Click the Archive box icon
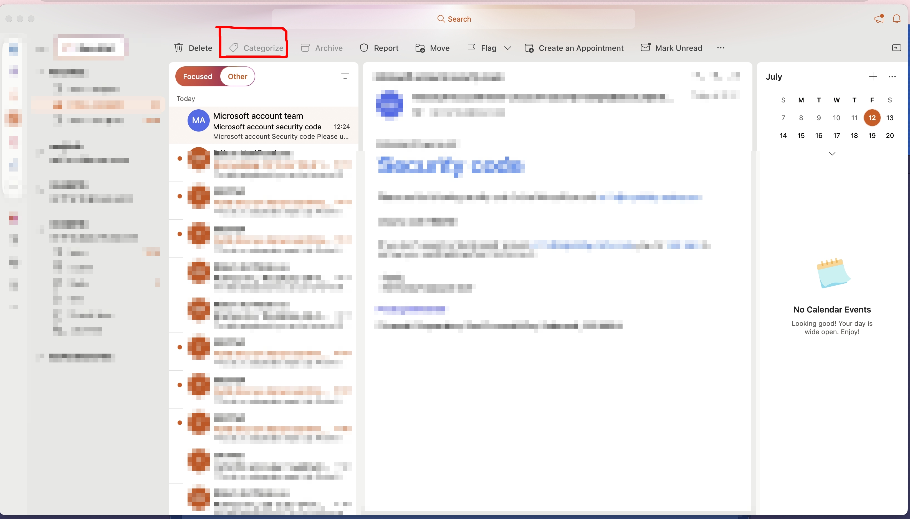 [305, 48]
